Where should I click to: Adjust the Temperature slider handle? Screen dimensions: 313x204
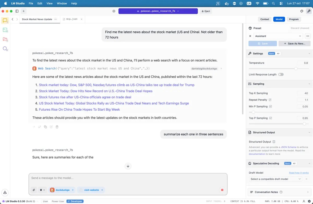[296, 69]
